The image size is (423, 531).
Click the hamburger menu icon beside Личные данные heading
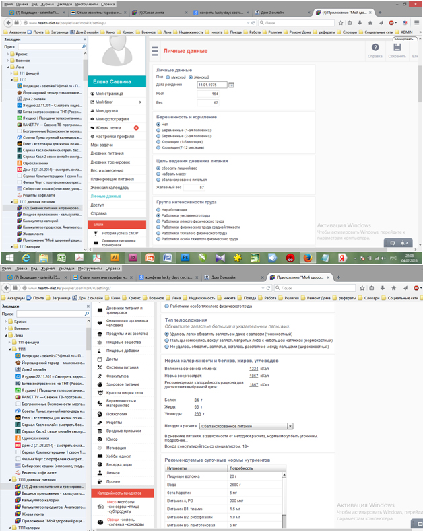pyautogui.click(x=154, y=51)
